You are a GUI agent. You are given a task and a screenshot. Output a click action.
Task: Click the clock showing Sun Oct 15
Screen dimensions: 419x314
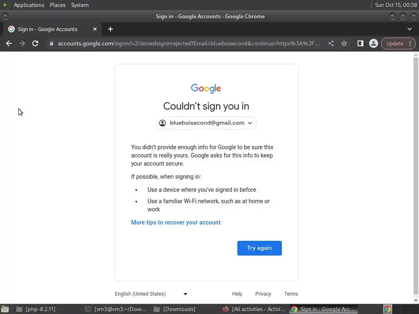pyautogui.click(x=396, y=5)
